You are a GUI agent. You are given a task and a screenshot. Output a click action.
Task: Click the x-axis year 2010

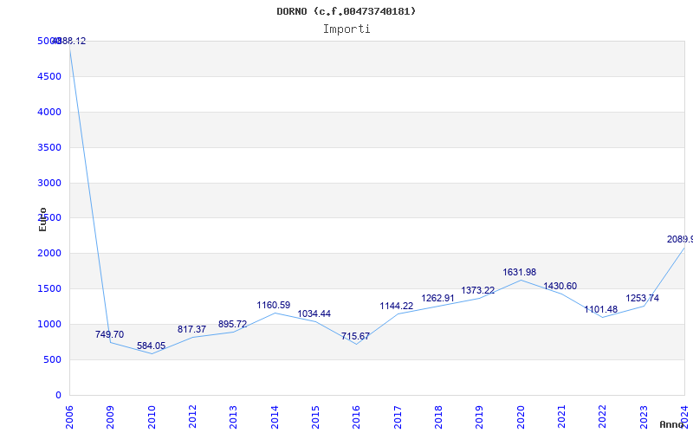(152, 417)
